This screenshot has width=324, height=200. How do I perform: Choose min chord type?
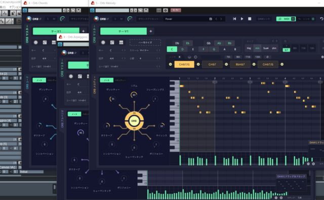[x=257, y=48]
